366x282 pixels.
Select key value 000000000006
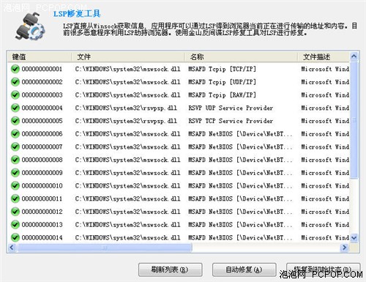pos(42,134)
